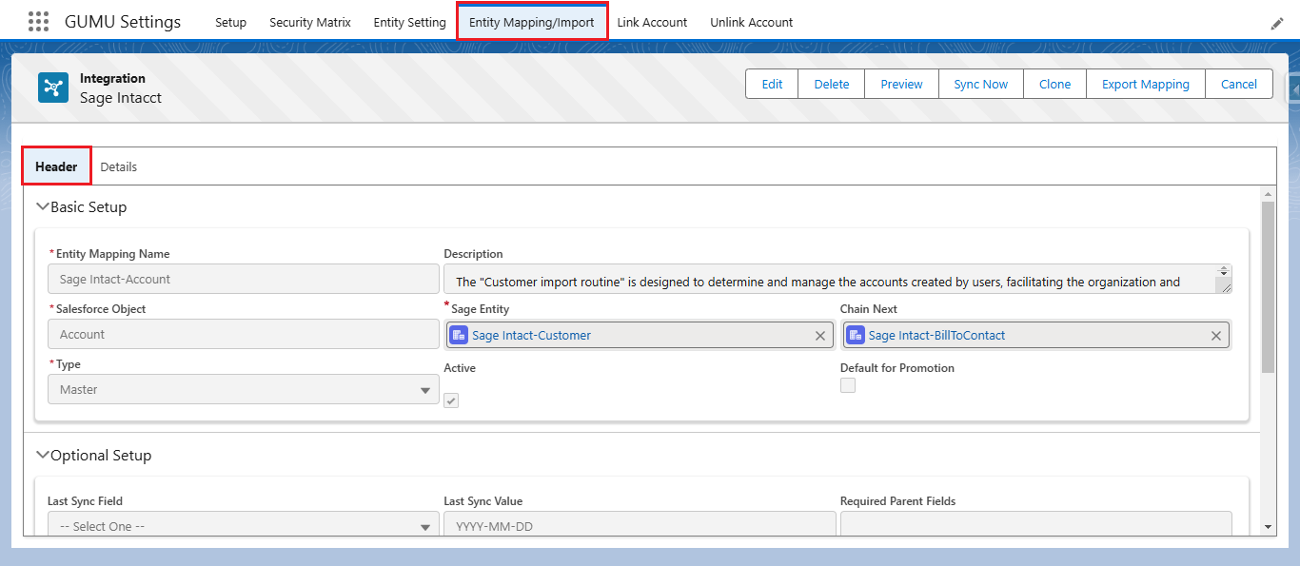
Task: Click the vertical scrollbar down arrow
Action: [x=1268, y=526]
